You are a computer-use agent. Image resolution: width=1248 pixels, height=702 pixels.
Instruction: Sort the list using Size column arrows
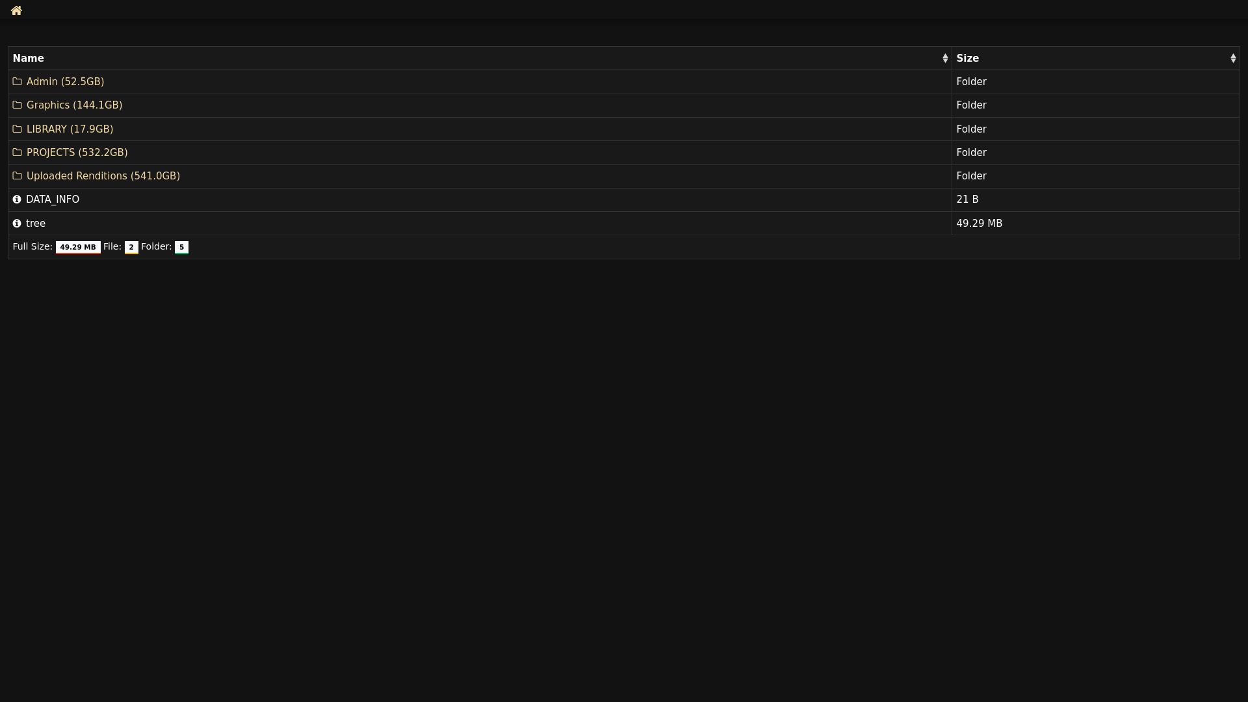(x=1233, y=58)
